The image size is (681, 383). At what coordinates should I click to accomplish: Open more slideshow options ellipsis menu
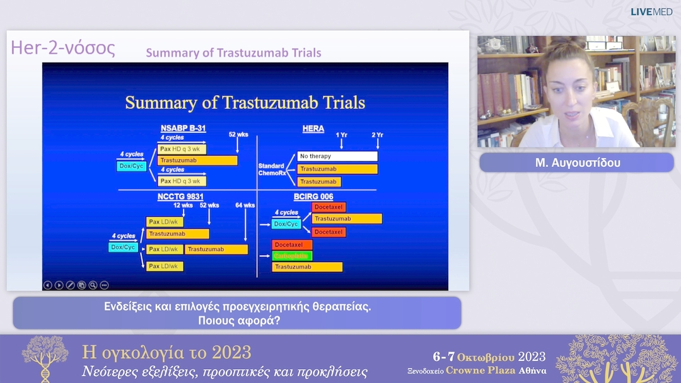click(104, 285)
